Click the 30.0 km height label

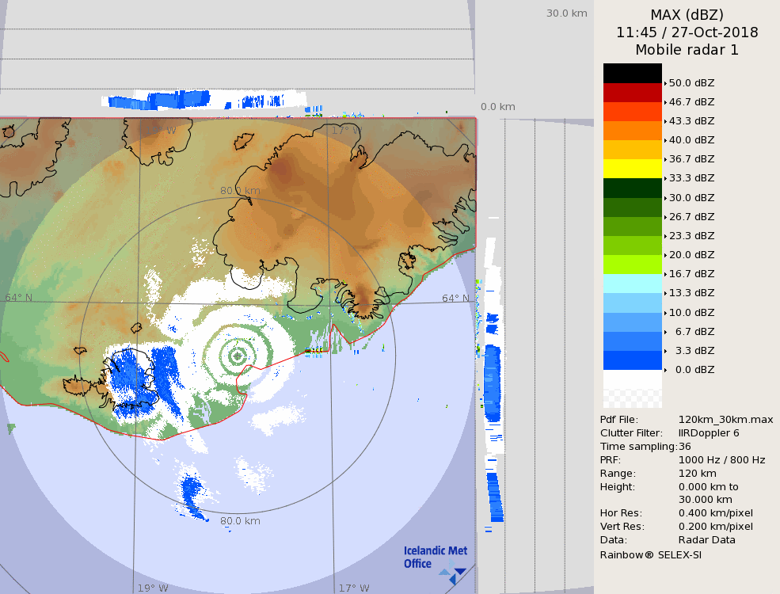pos(566,13)
